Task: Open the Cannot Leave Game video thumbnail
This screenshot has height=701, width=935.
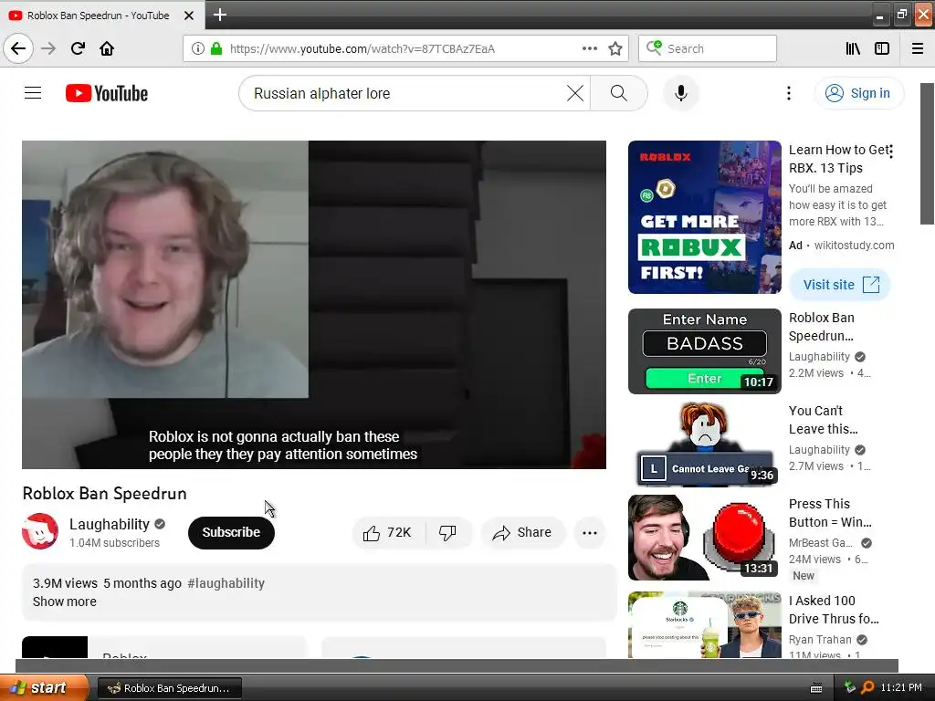Action: pos(704,445)
